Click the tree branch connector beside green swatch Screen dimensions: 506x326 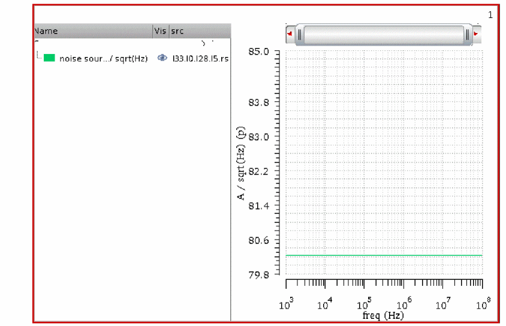pos(39,55)
